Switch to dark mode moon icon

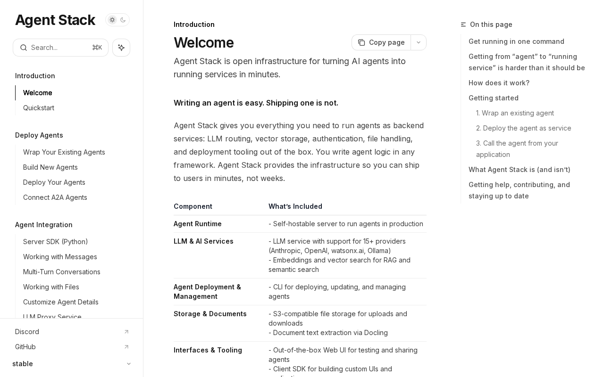[123, 20]
